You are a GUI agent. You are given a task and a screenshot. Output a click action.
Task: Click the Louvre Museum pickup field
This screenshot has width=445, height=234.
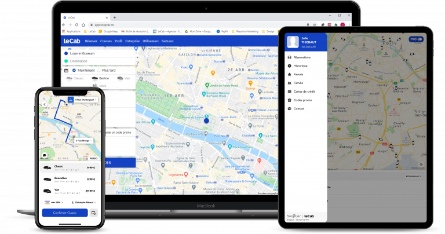pyautogui.click(x=99, y=53)
